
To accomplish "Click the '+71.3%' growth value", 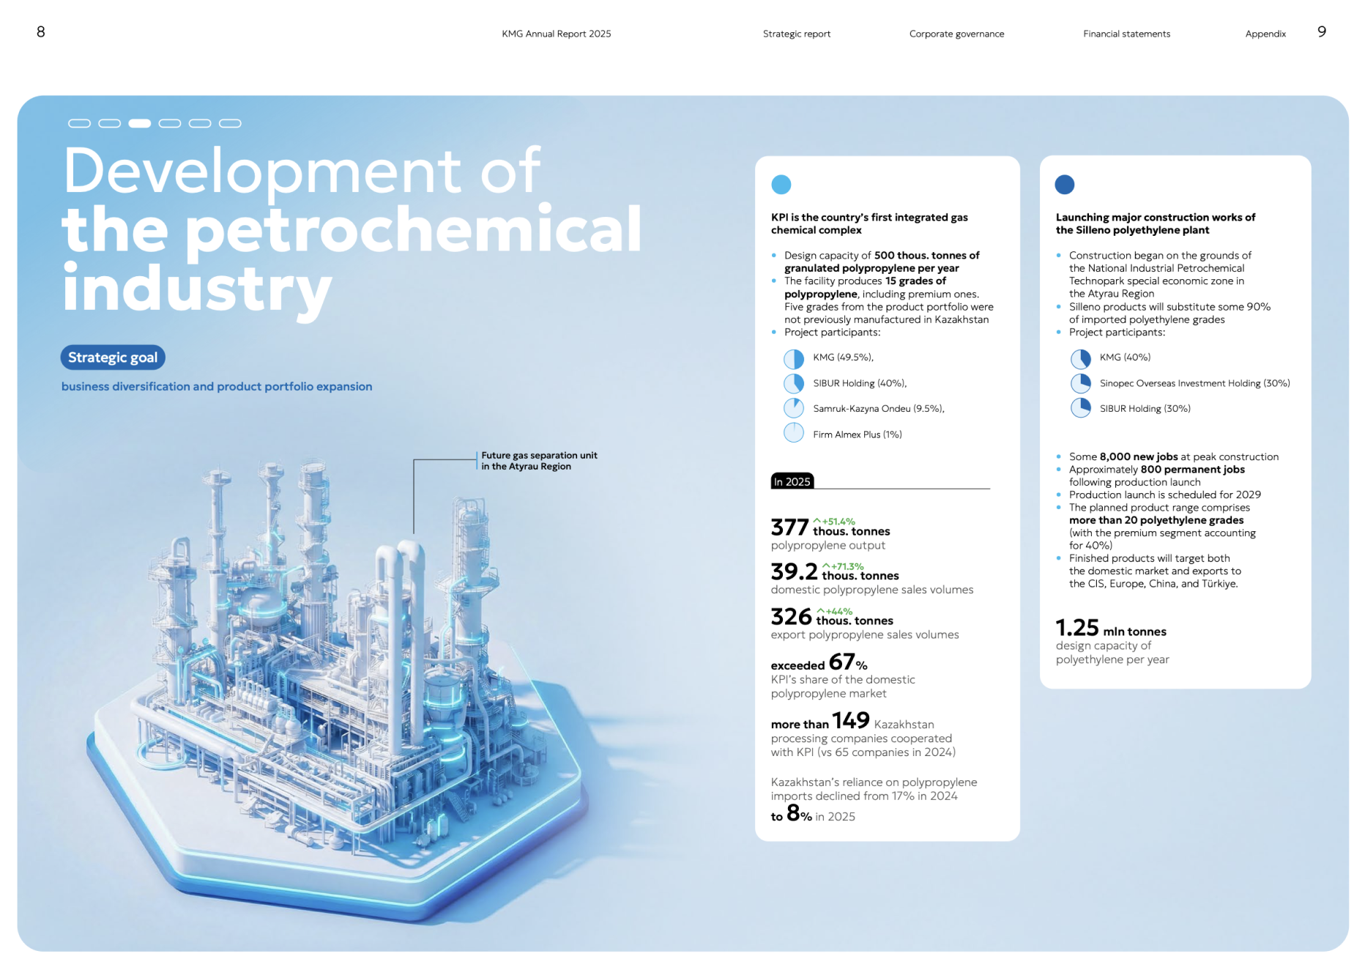I will 847,566.
